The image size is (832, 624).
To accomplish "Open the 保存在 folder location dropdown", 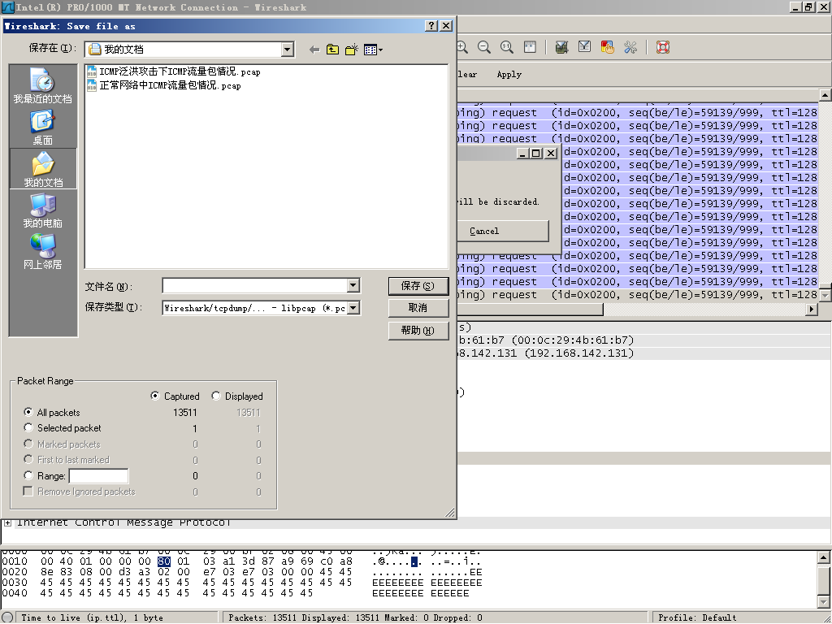I will click(287, 50).
